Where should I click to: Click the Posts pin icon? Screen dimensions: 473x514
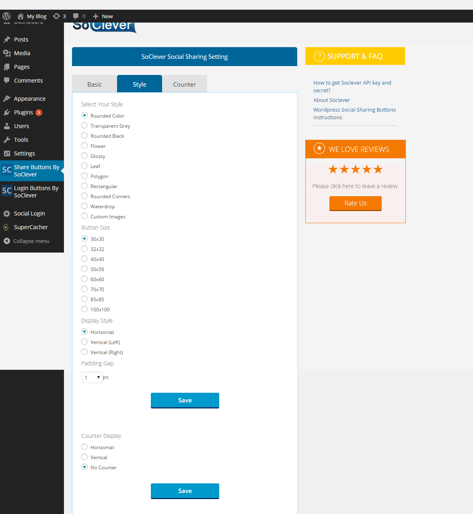7,39
